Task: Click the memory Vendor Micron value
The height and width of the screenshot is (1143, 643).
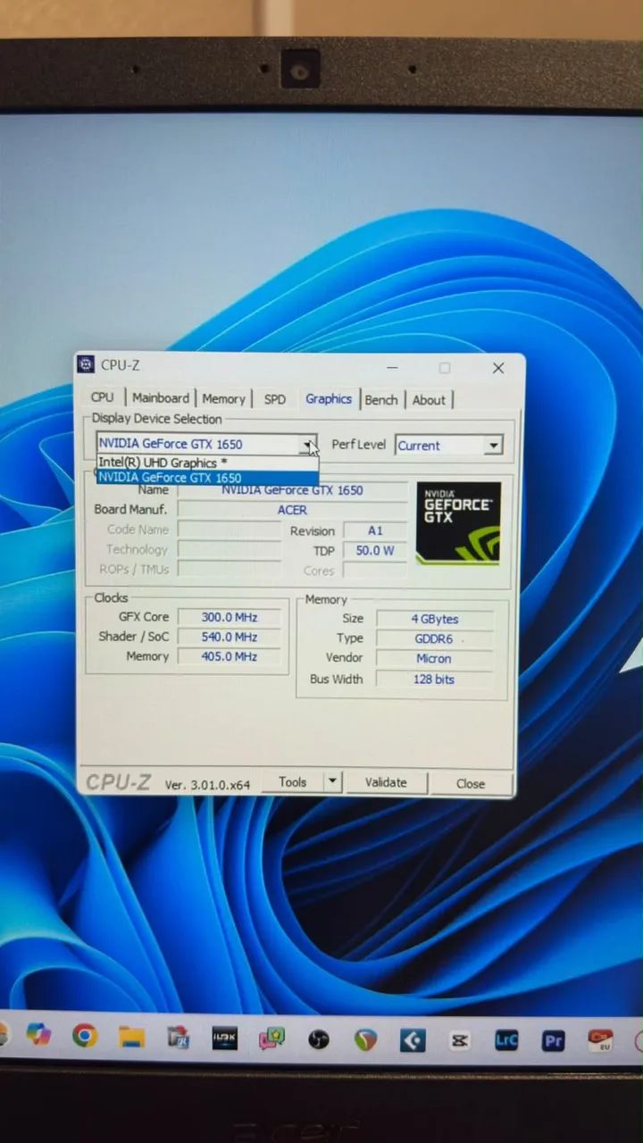Action: pos(435,658)
